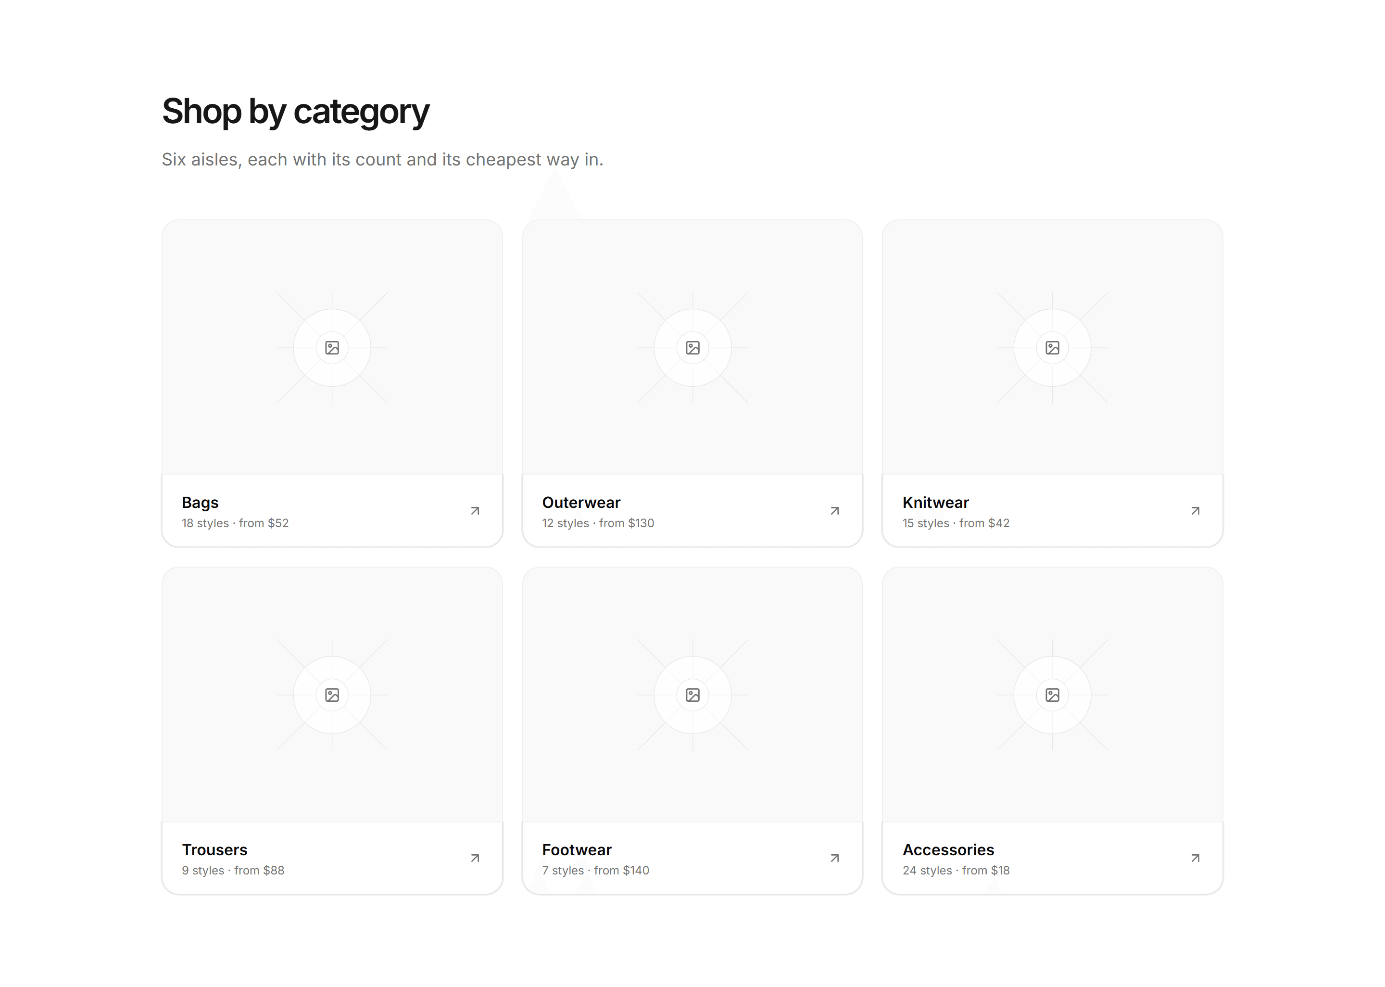
Task: Click the arrow icon on Bags card
Action: tap(475, 511)
